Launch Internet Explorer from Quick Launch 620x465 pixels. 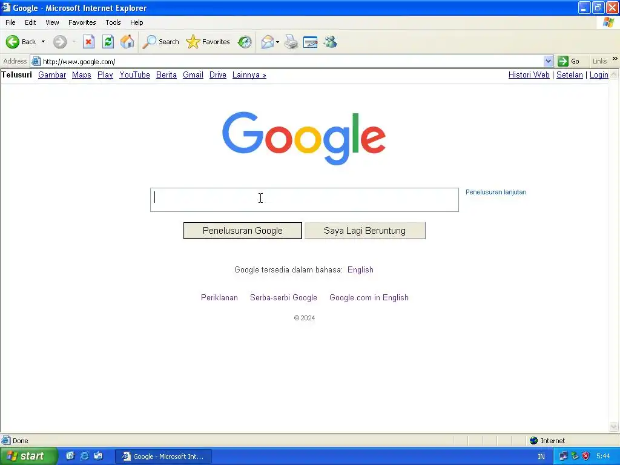tap(84, 456)
